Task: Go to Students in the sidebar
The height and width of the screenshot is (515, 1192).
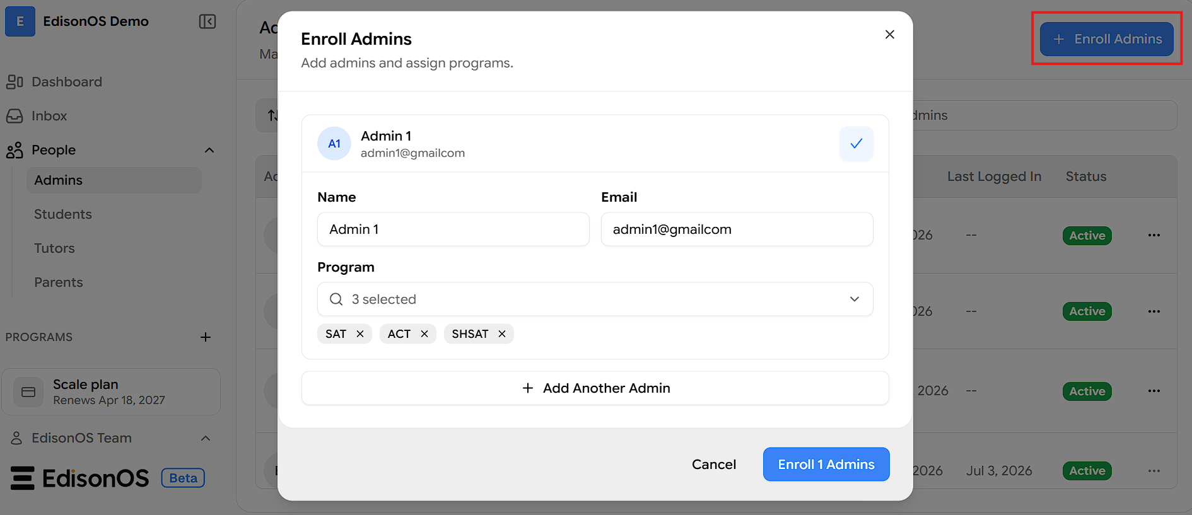Action: pos(63,214)
